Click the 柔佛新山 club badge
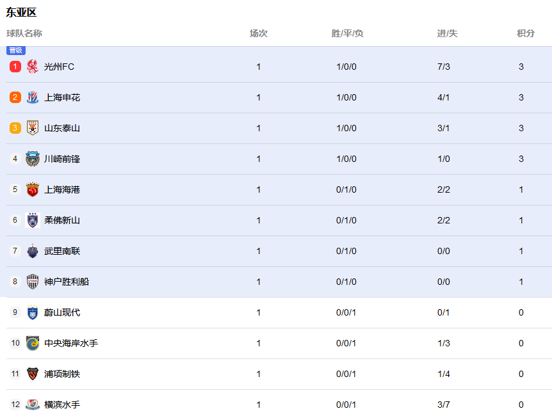This screenshot has width=552, height=418. point(33,220)
